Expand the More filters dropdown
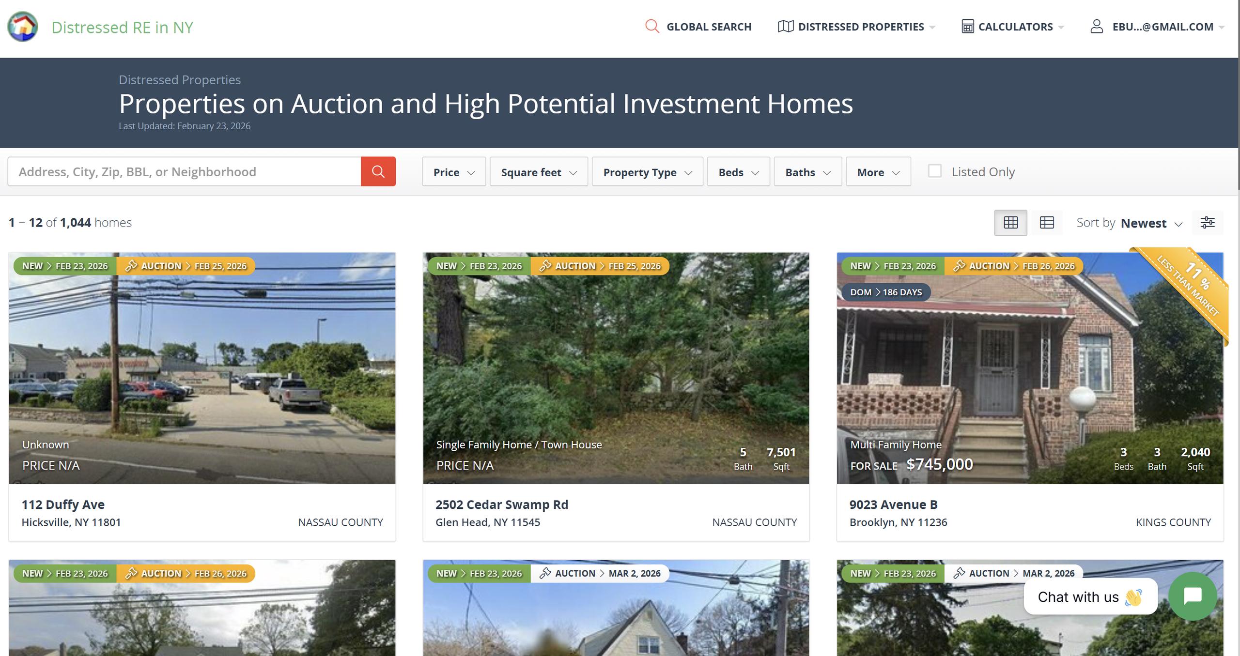 click(x=878, y=172)
